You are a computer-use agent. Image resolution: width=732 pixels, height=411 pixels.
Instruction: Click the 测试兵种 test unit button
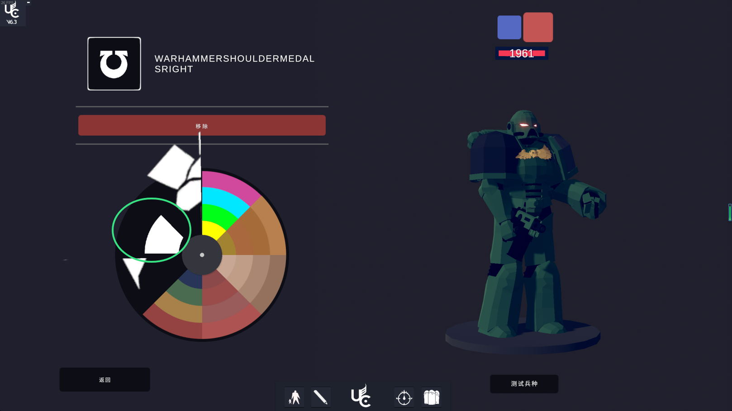click(524, 383)
